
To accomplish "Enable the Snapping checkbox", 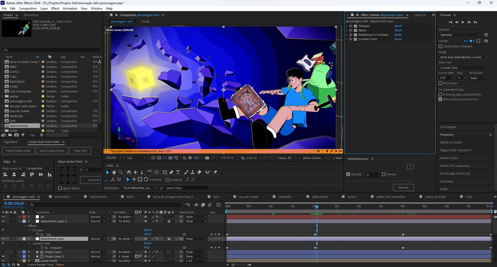I will pyautogui.click(x=168, y=180).
